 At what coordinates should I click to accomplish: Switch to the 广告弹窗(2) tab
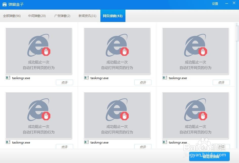point(62,16)
